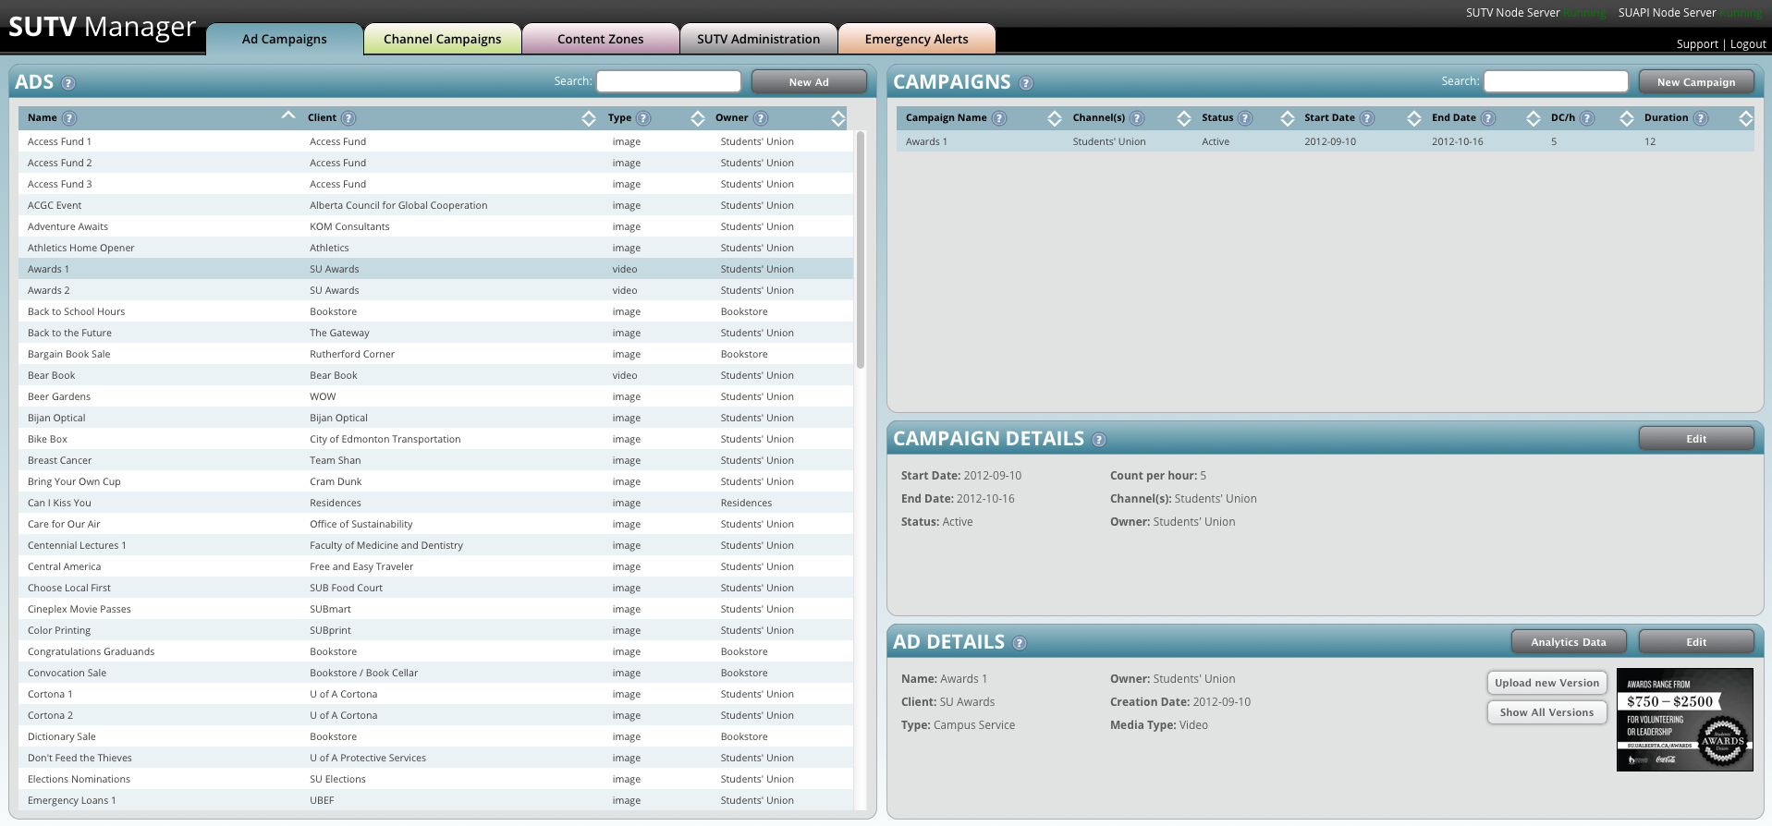
Task: Select the Cortona 2 ad row
Action: pyautogui.click(x=436, y=715)
